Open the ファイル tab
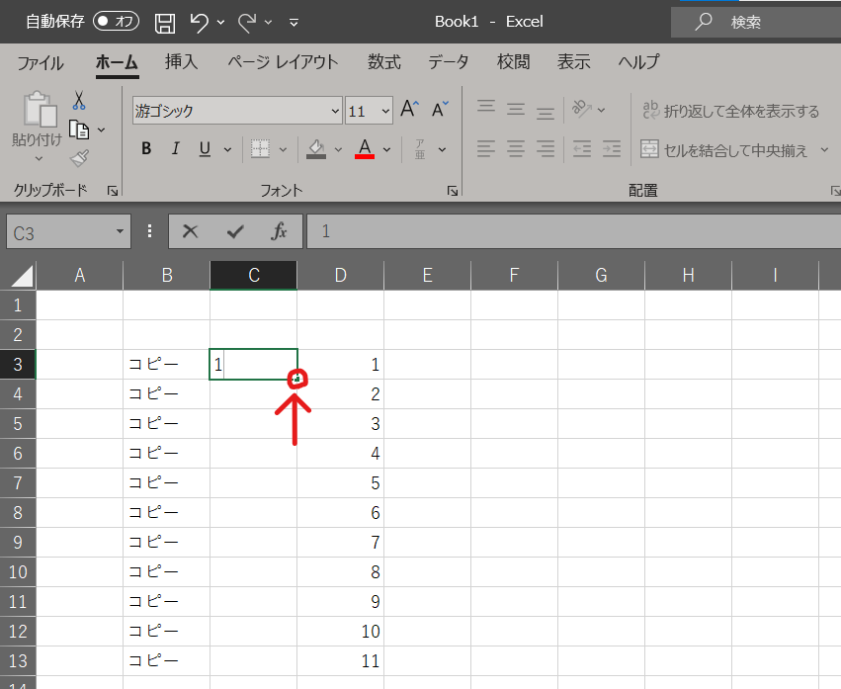 click(41, 62)
